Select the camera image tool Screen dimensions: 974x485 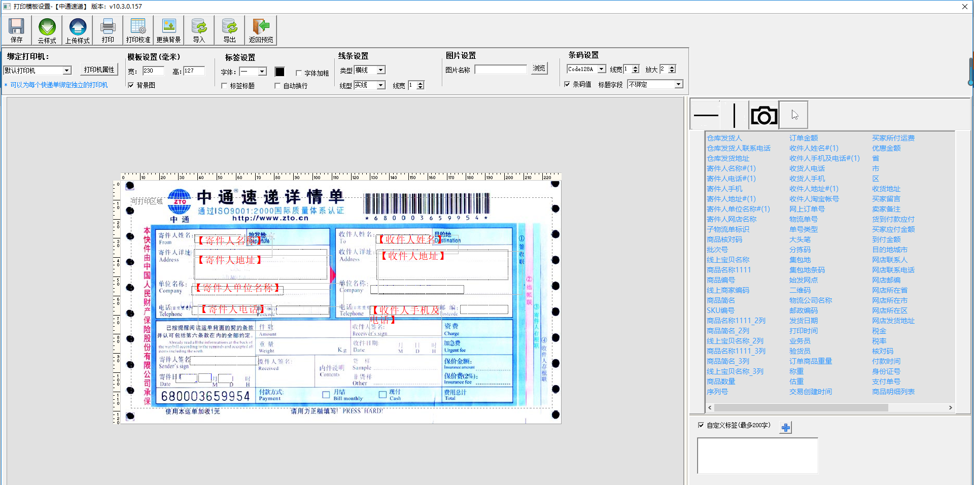tap(764, 115)
